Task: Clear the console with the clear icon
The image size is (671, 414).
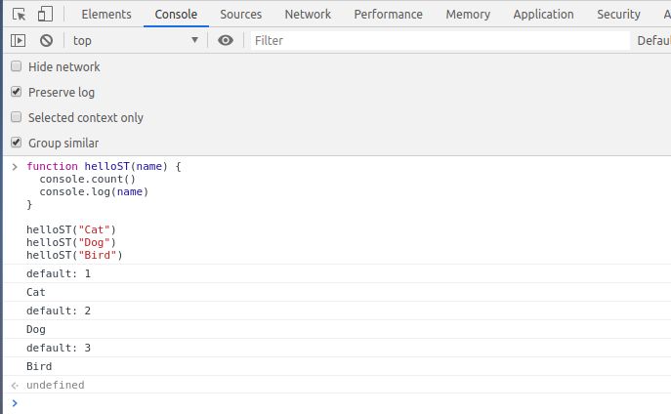Action: pyautogui.click(x=46, y=40)
